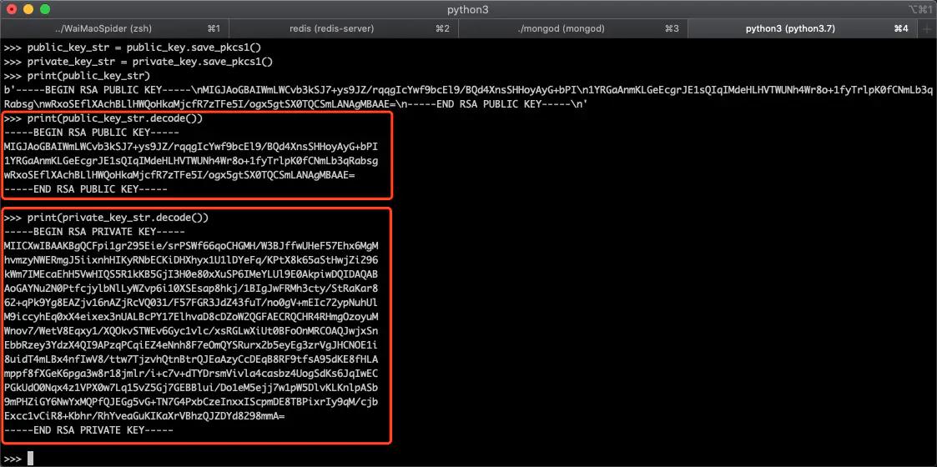Click the empty prompt cursor at bottom

30,459
